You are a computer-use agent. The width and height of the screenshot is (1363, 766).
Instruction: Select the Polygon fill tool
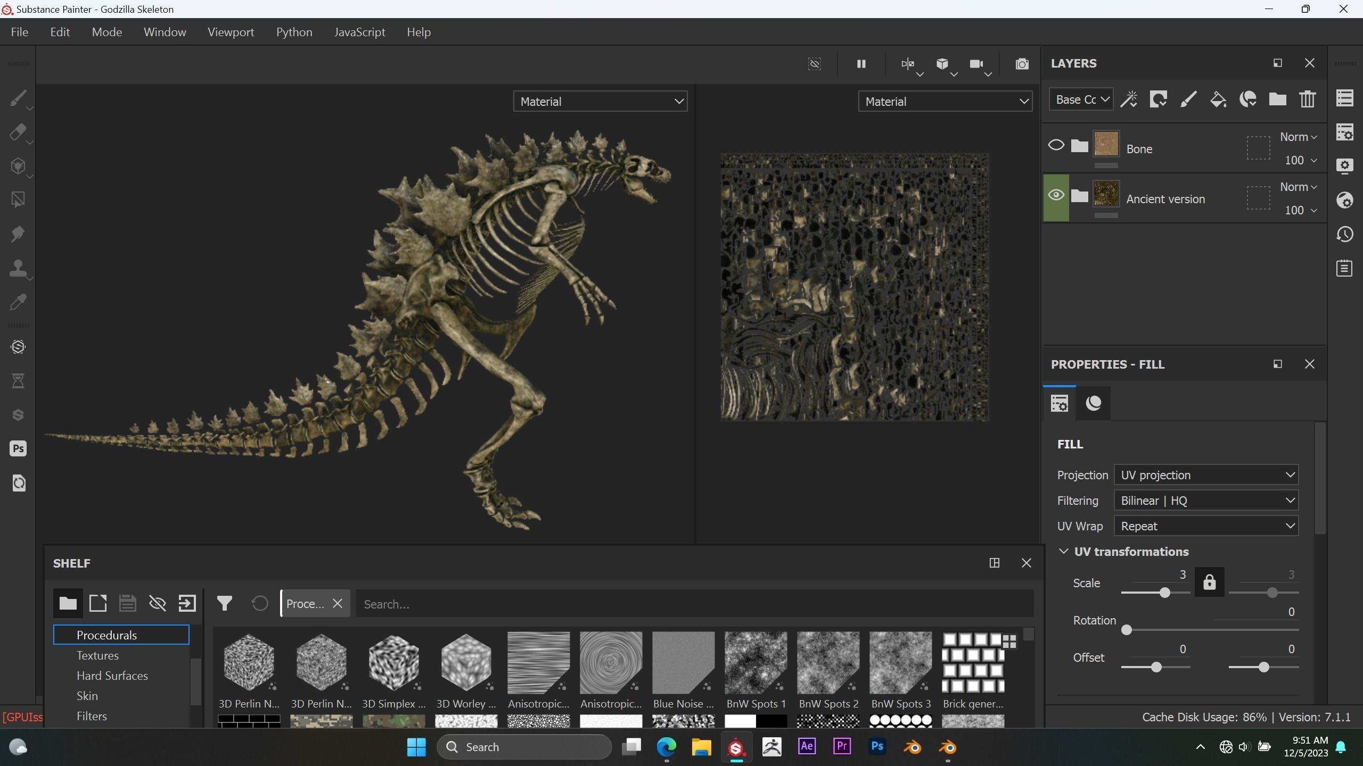tap(18, 200)
